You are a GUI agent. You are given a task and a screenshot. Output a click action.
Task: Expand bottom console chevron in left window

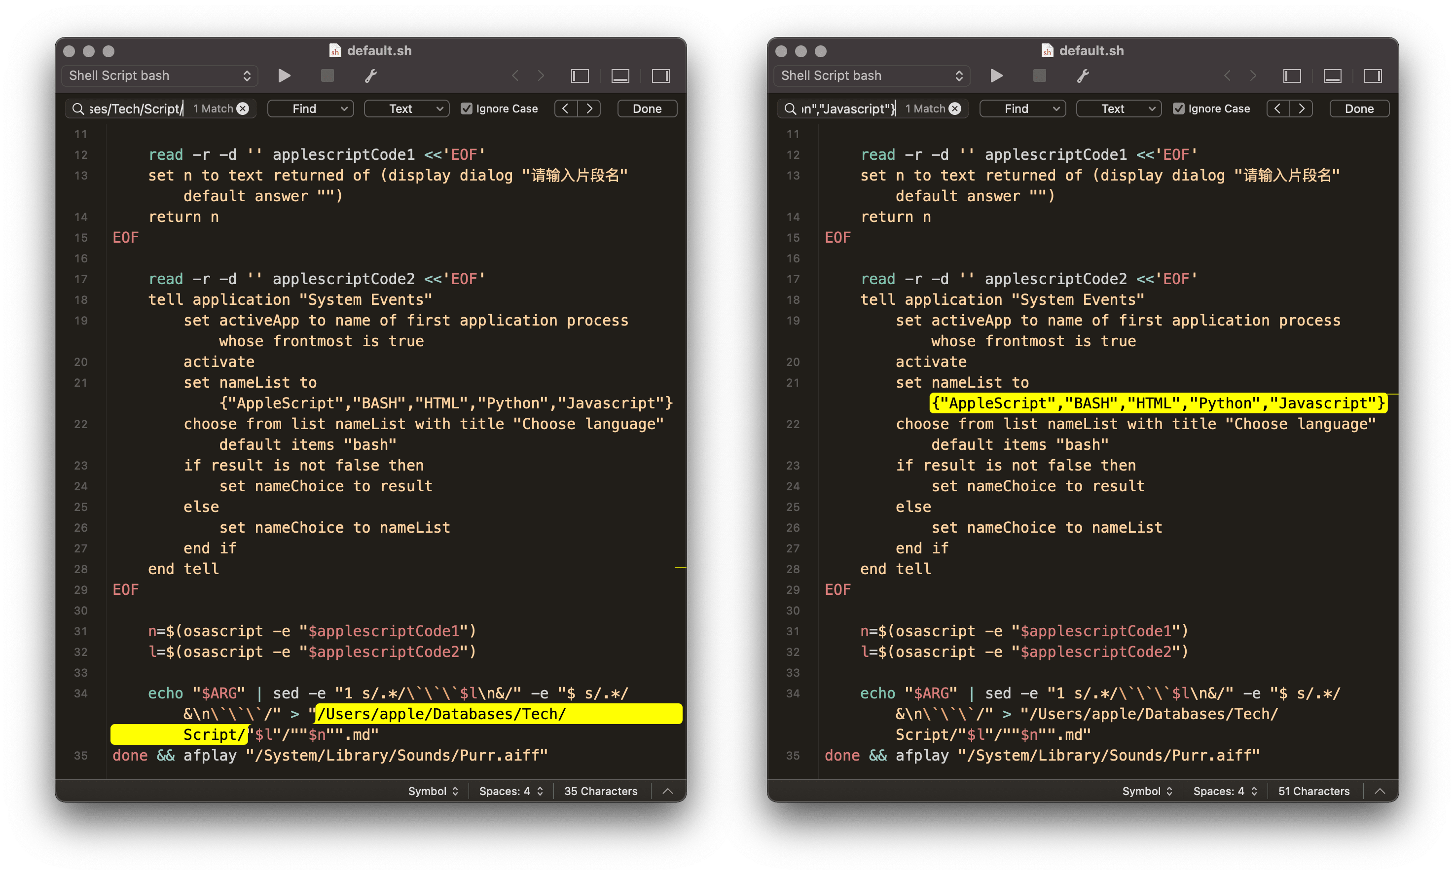[x=667, y=791]
